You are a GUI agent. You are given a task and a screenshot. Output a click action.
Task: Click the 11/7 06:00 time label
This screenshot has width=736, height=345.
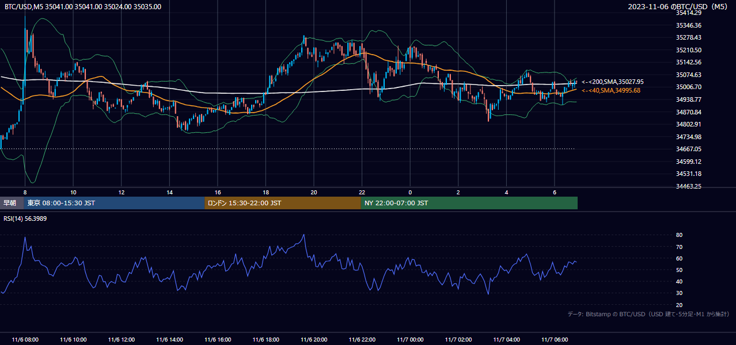tap(555, 340)
